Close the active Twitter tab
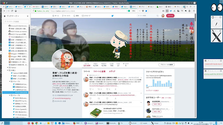This screenshot has height=125, width=223. click(x=30, y=7)
